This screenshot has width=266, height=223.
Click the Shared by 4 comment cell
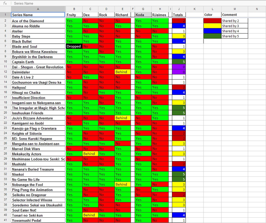[x=235, y=31]
